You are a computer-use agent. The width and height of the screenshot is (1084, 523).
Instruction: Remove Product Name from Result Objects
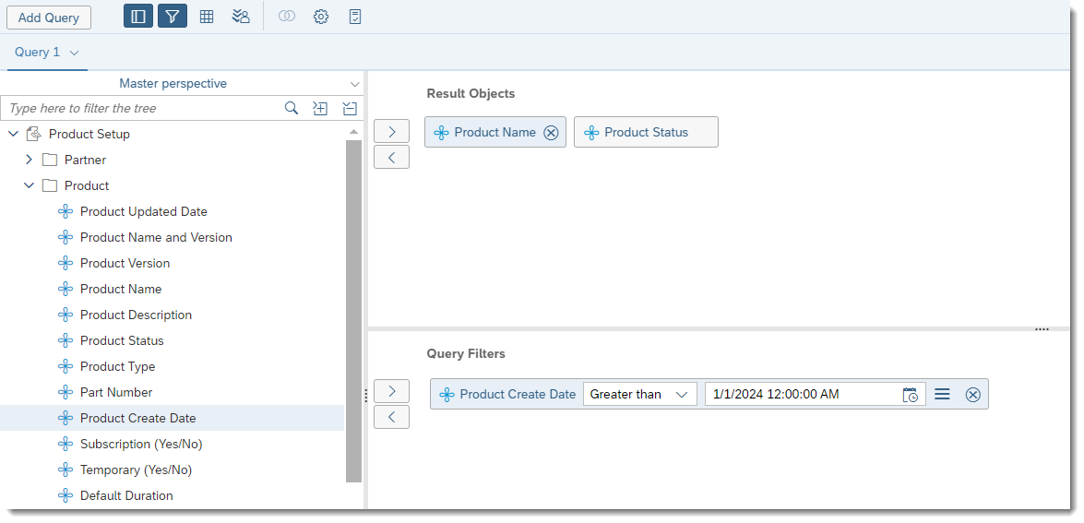click(x=551, y=133)
